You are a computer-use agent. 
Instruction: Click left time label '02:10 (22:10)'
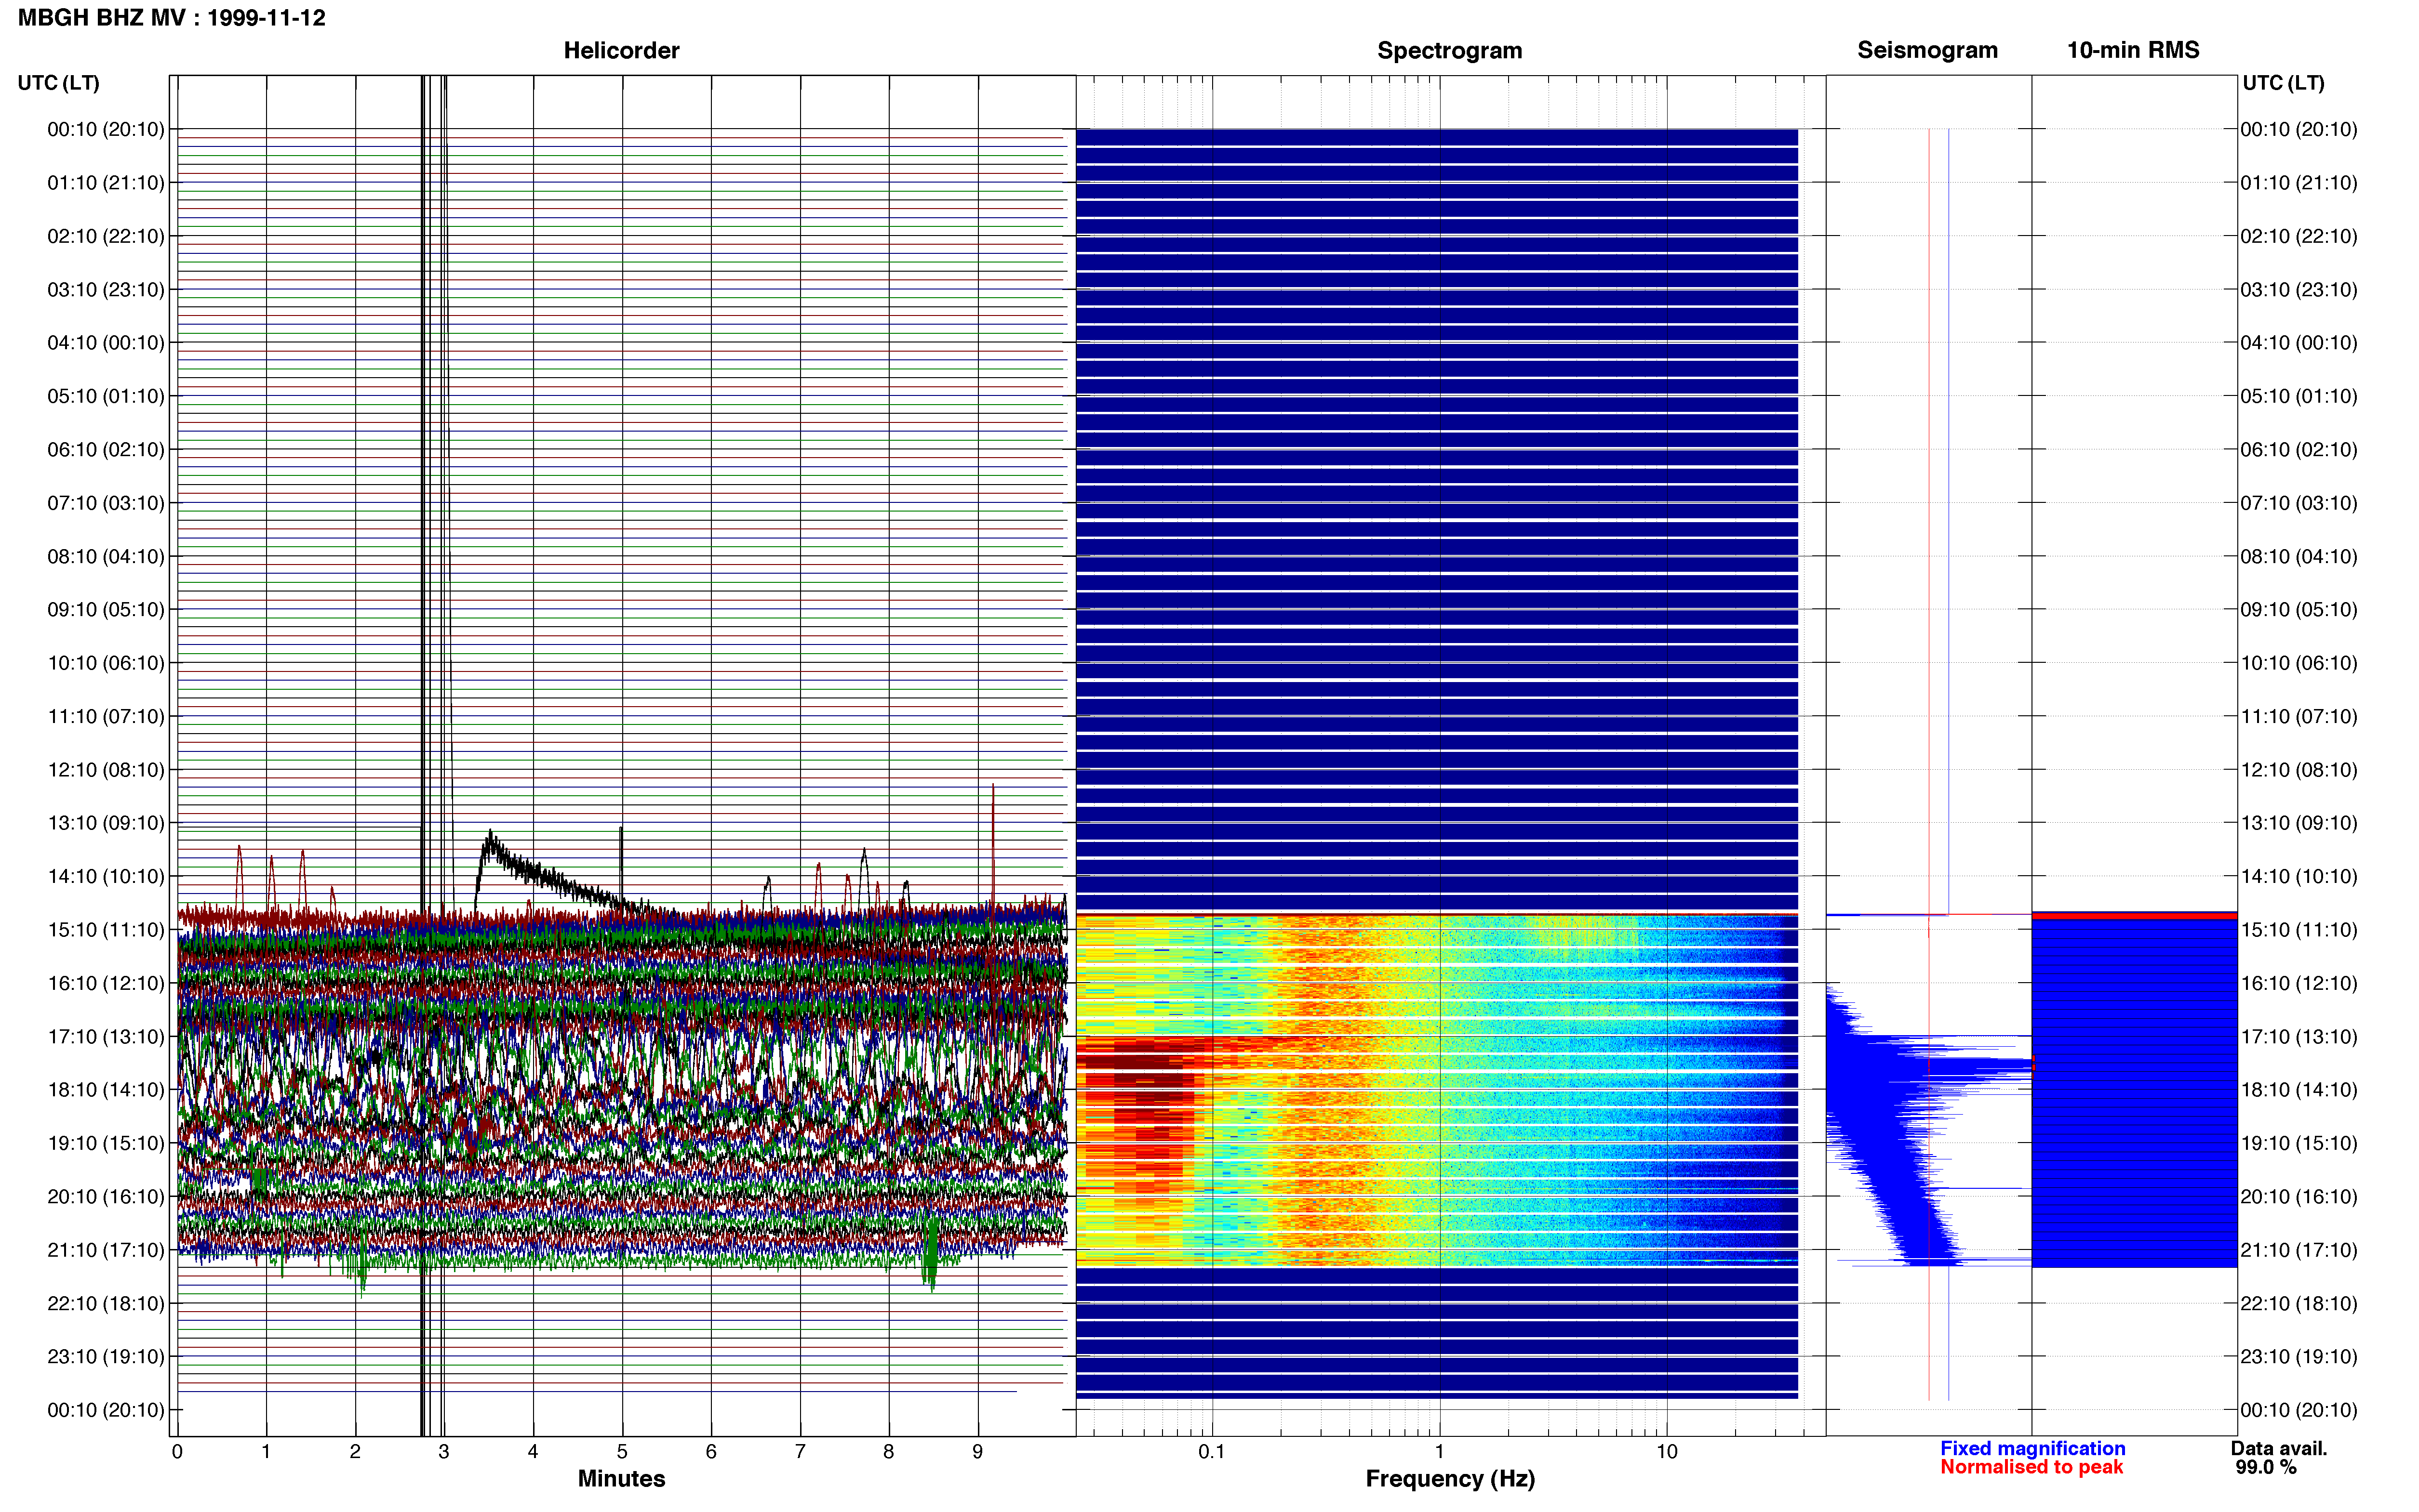point(106,236)
